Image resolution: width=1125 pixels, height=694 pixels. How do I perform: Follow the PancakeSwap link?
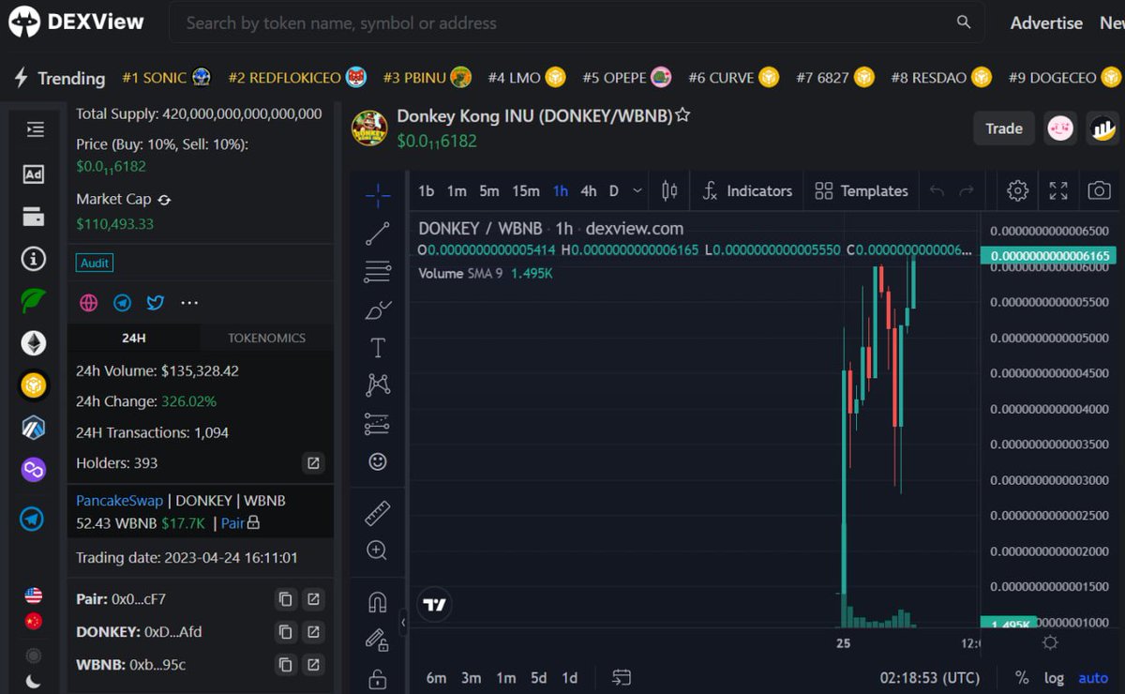click(119, 501)
